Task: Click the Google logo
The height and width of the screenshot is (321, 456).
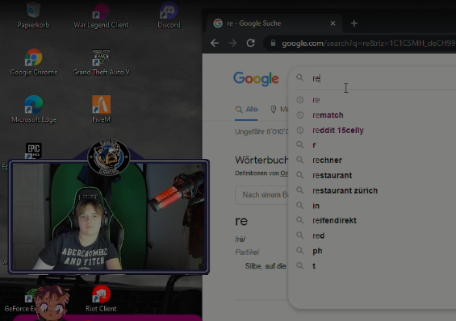Action: 256,78
